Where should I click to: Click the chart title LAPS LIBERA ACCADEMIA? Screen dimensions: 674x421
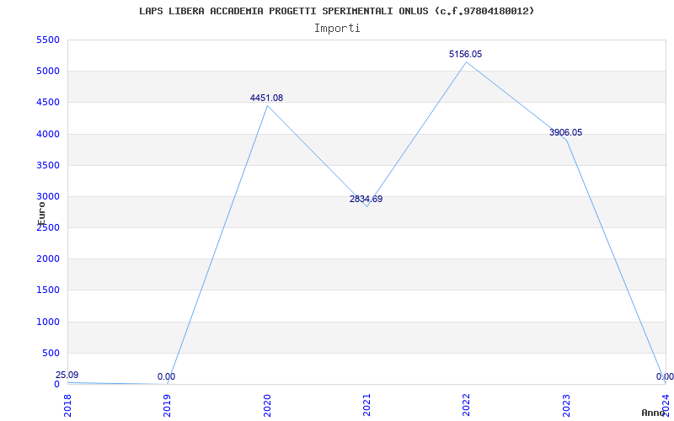336,11
